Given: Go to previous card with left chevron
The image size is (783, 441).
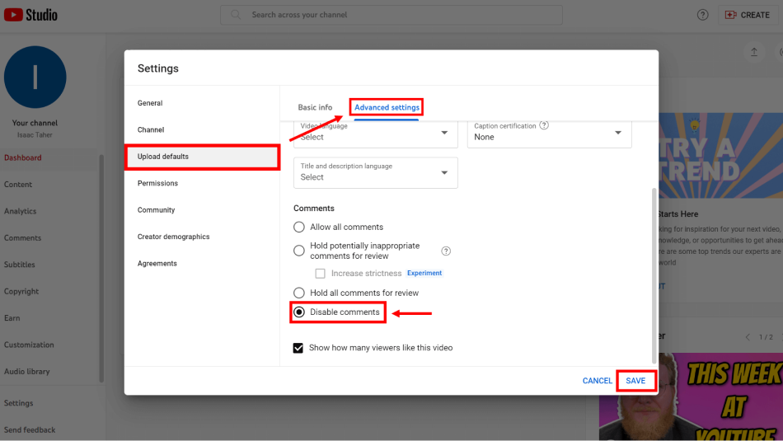Looking at the screenshot, I should (748, 337).
